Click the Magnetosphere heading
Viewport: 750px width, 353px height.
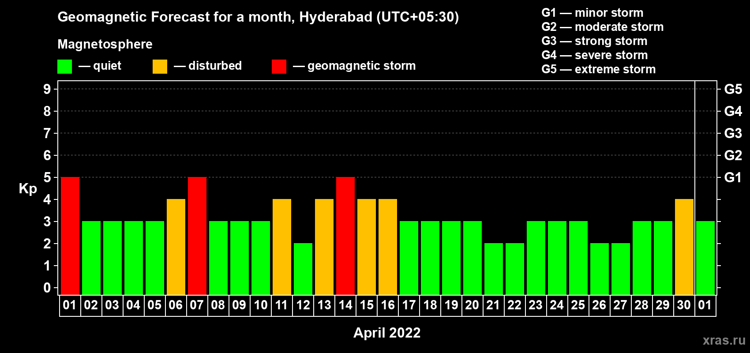[x=105, y=45]
